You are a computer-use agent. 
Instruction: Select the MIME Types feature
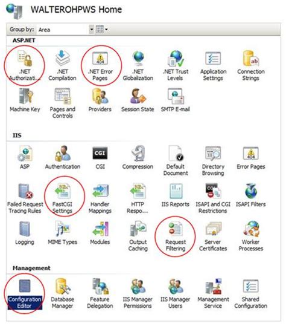pos(62,233)
